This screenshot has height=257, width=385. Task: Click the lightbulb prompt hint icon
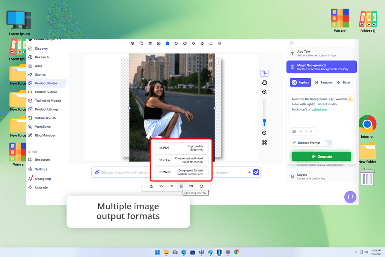[x=350, y=99]
